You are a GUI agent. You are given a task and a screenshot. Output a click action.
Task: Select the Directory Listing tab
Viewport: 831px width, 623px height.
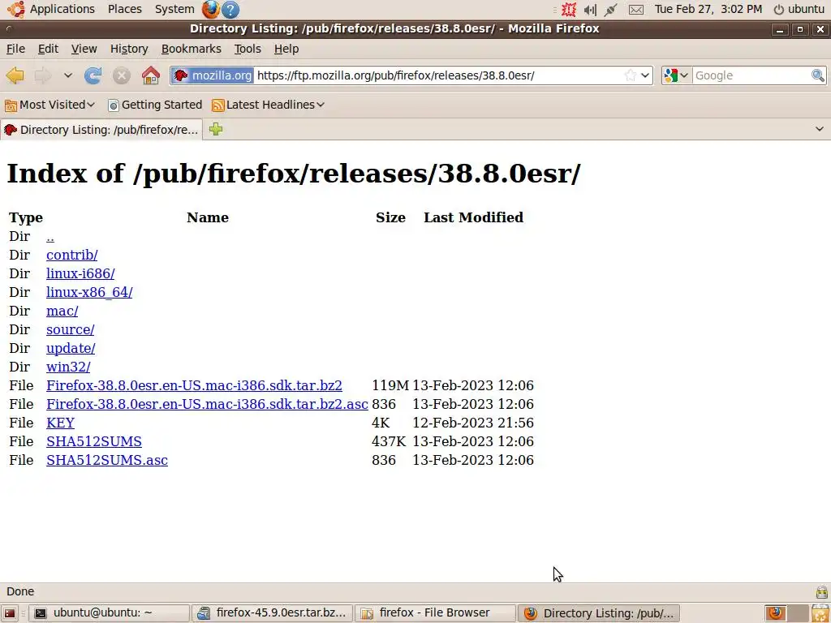pyautogui.click(x=101, y=130)
